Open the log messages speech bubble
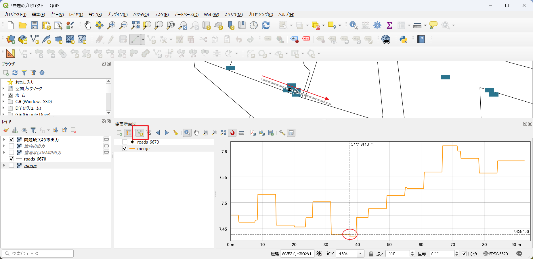The height and width of the screenshot is (259, 533). (x=519, y=254)
